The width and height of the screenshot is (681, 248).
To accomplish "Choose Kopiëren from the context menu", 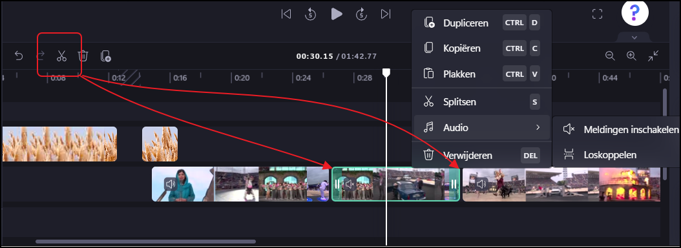I will (x=481, y=48).
